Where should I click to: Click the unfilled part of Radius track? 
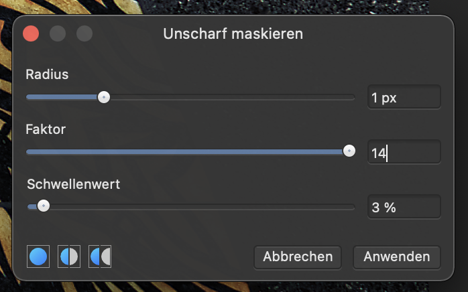pyautogui.click(x=232, y=97)
